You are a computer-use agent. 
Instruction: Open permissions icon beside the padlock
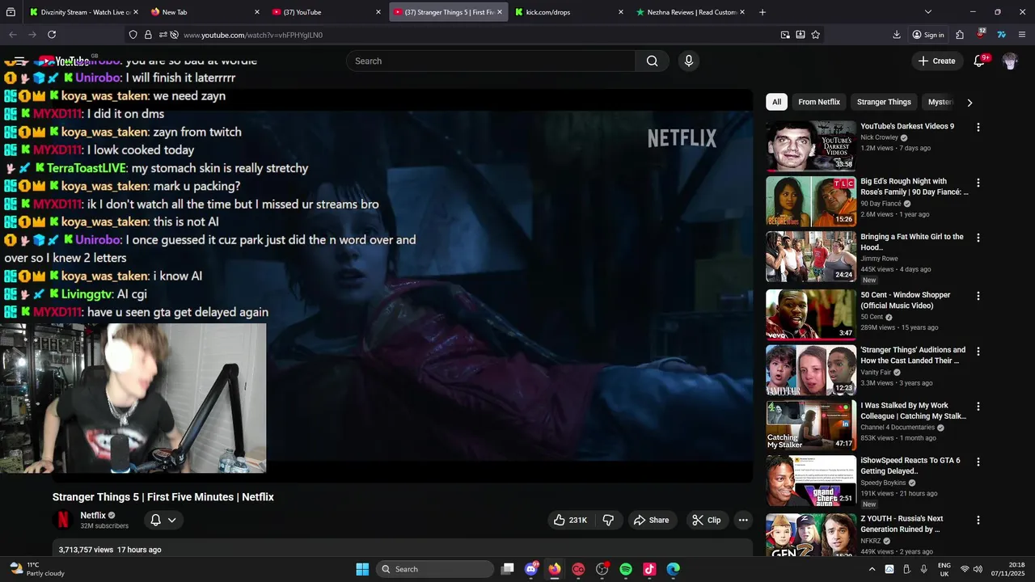click(163, 35)
